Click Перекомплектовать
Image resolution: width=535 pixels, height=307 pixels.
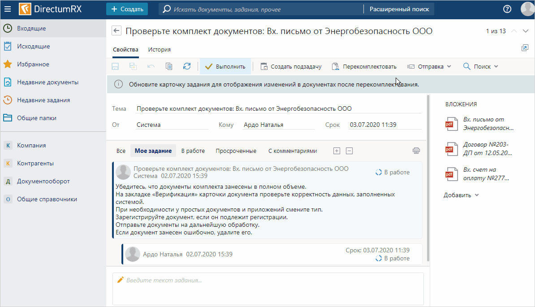pyautogui.click(x=364, y=66)
